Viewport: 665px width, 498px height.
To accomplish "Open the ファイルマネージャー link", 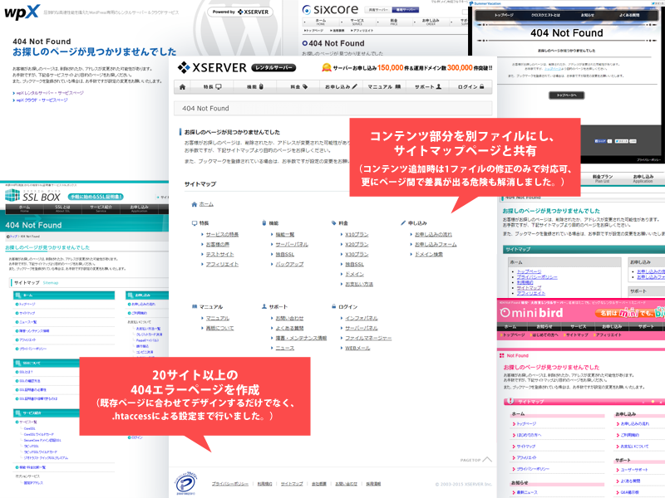I will [367, 338].
